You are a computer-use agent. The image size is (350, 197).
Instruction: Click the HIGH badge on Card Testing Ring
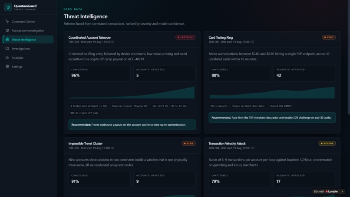click(x=329, y=37)
